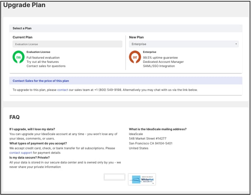Click the FAQ section heading
Viewport: 251px width, 195px height.
coord(15,117)
